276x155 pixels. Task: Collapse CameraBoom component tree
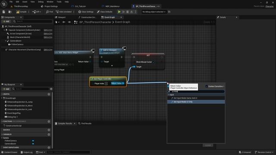[6, 41]
